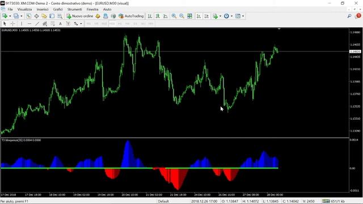Image resolution: width=363 pixels, height=204 pixels.
Task: Click the chart shift triangle marker
Action: (x=279, y=29)
